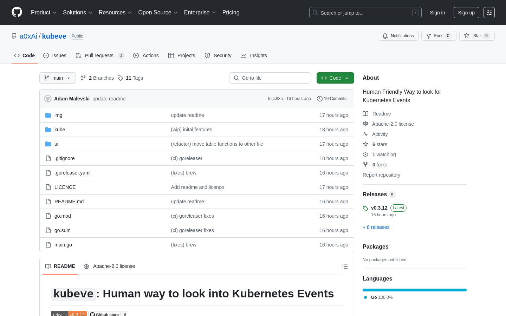Focus the Search or jump to field
The height and width of the screenshot is (316, 506).
pos(365,13)
